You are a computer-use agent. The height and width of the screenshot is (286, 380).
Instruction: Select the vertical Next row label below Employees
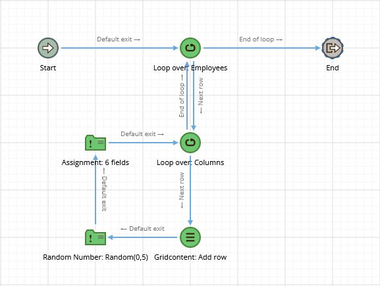tap(201, 95)
